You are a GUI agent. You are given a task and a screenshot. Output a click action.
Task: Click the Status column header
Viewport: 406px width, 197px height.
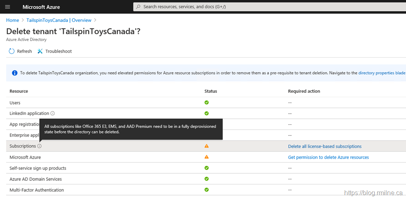(211, 91)
